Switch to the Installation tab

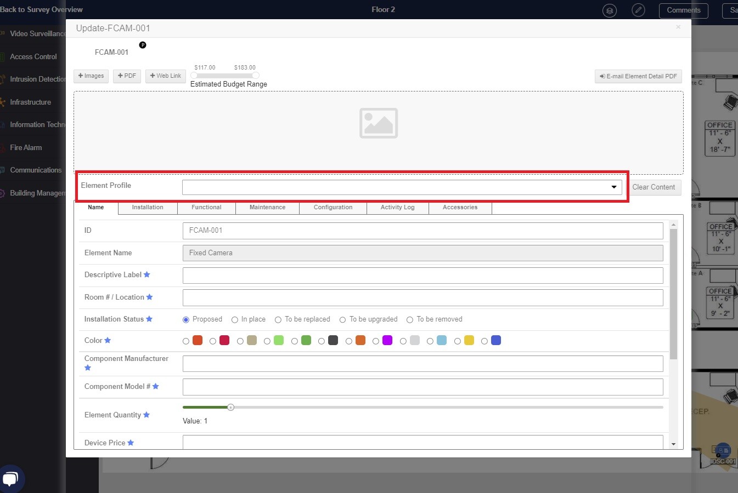148,208
